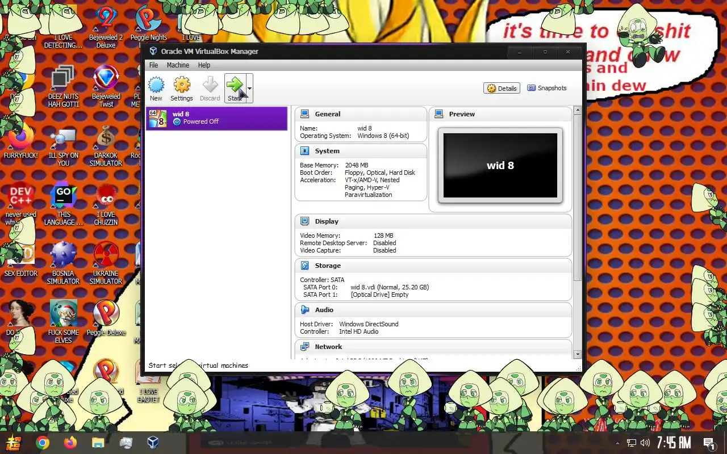727x454 pixels.
Task: Open the Machine menu
Action: tap(178, 65)
